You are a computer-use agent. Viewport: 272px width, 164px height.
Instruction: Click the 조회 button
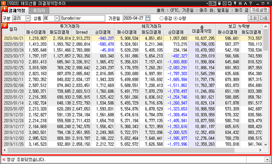tap(253, 18)
